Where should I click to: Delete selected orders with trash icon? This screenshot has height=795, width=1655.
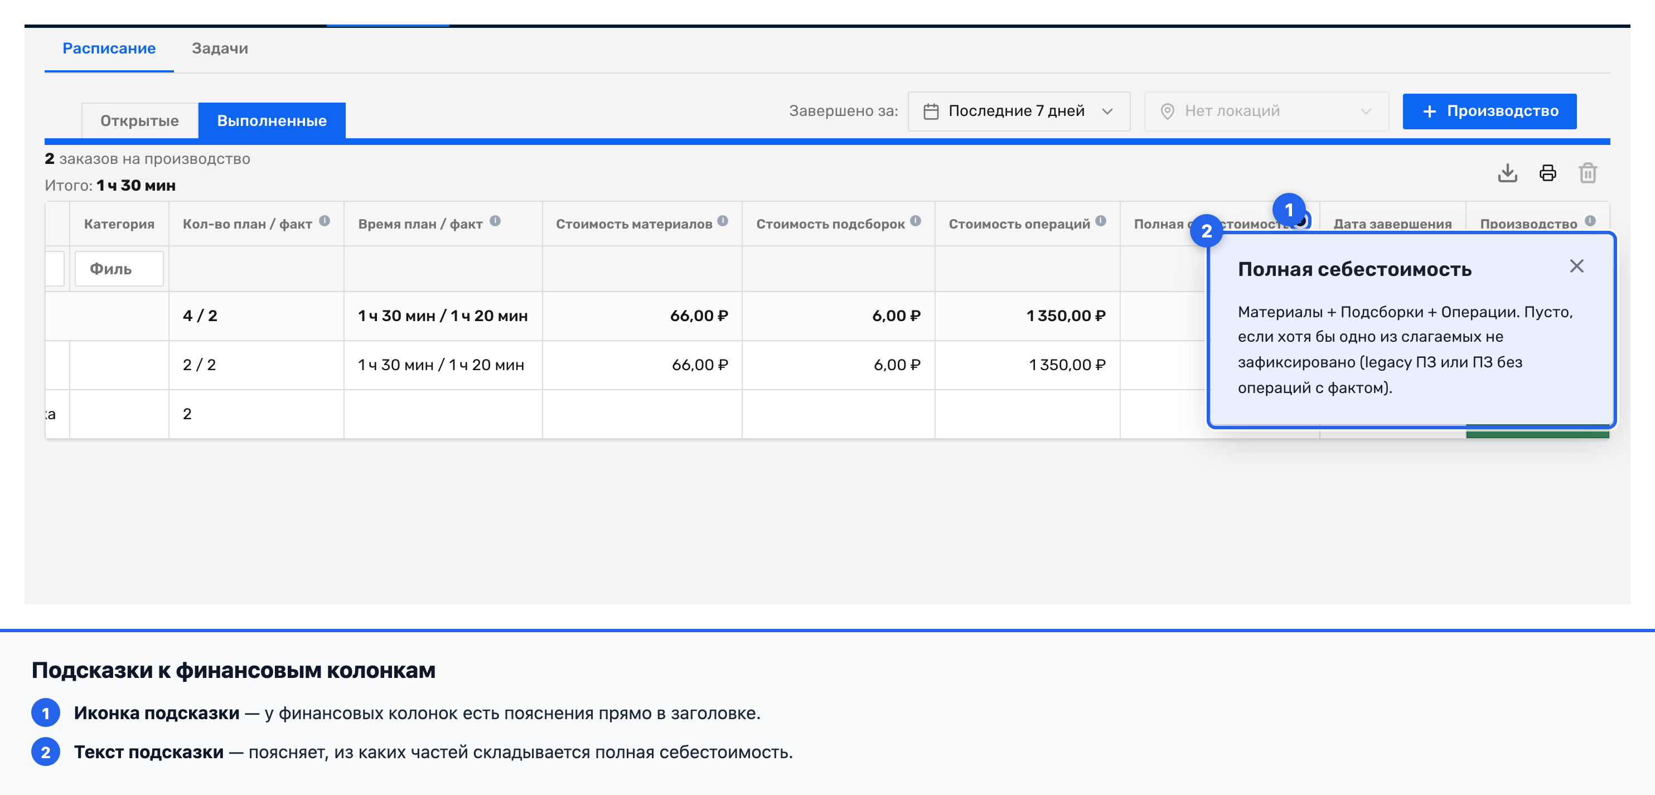coord(1588,173)
